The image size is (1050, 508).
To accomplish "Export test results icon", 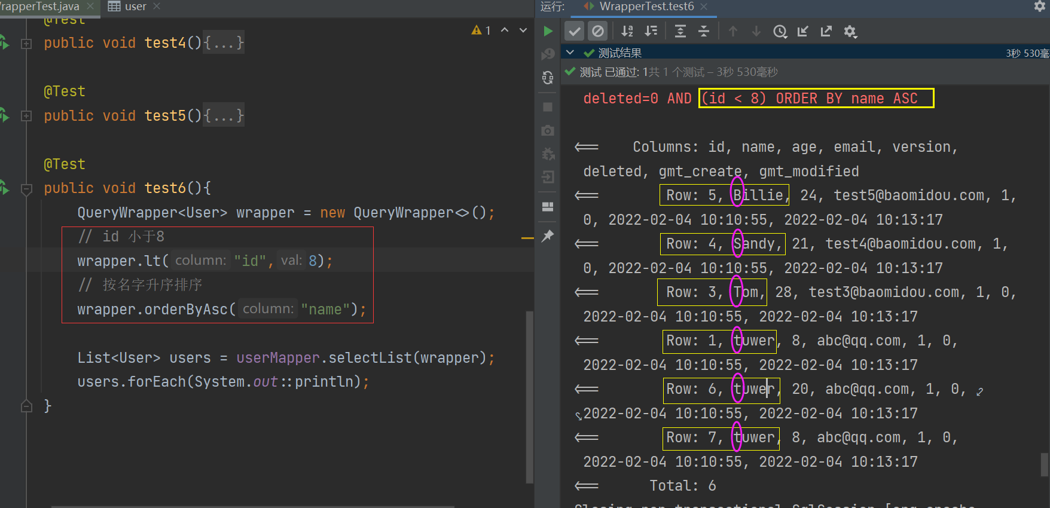I will coord(826,31).
